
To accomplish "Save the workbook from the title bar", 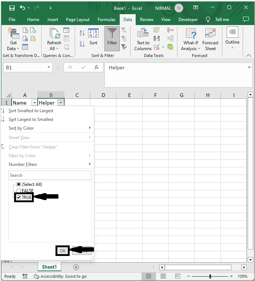I will [12, 8].
